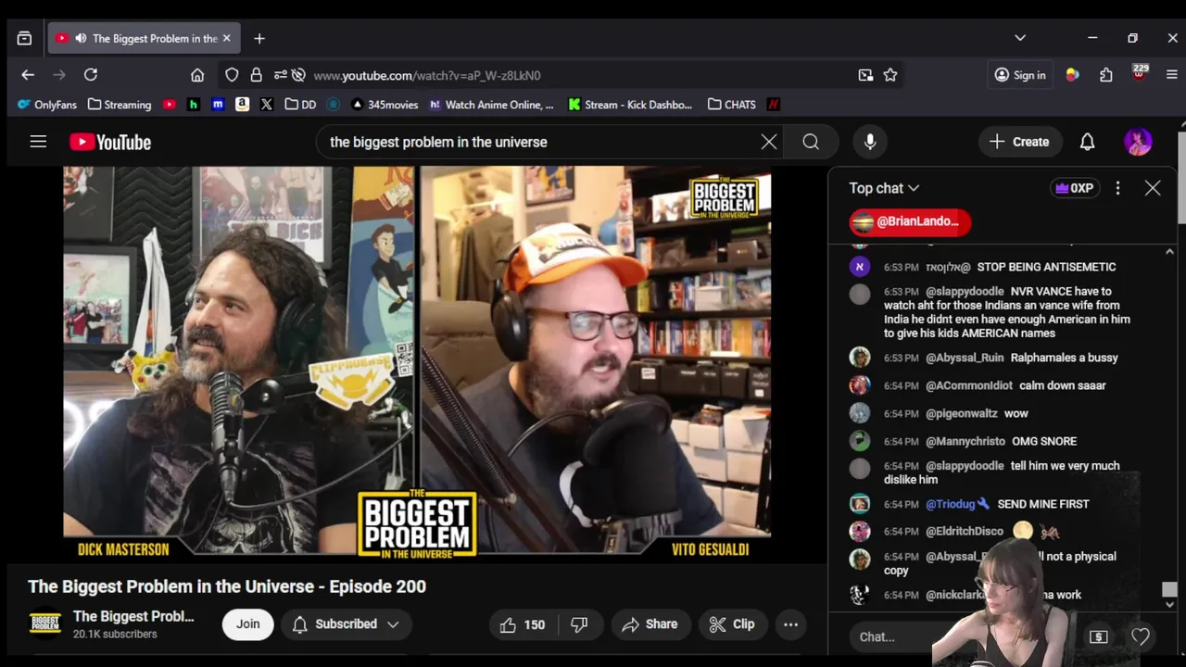The width and height of the screenshot is (1186, 667).
Task: Open live chat options three-dot menu
Action: click(1117, 188)
